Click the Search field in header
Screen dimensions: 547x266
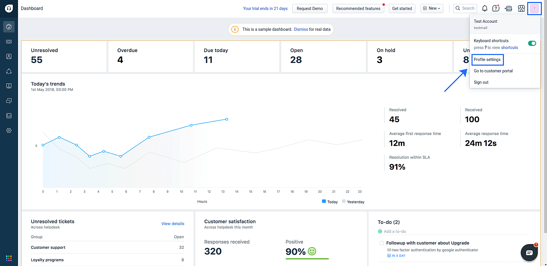(465, 9)
